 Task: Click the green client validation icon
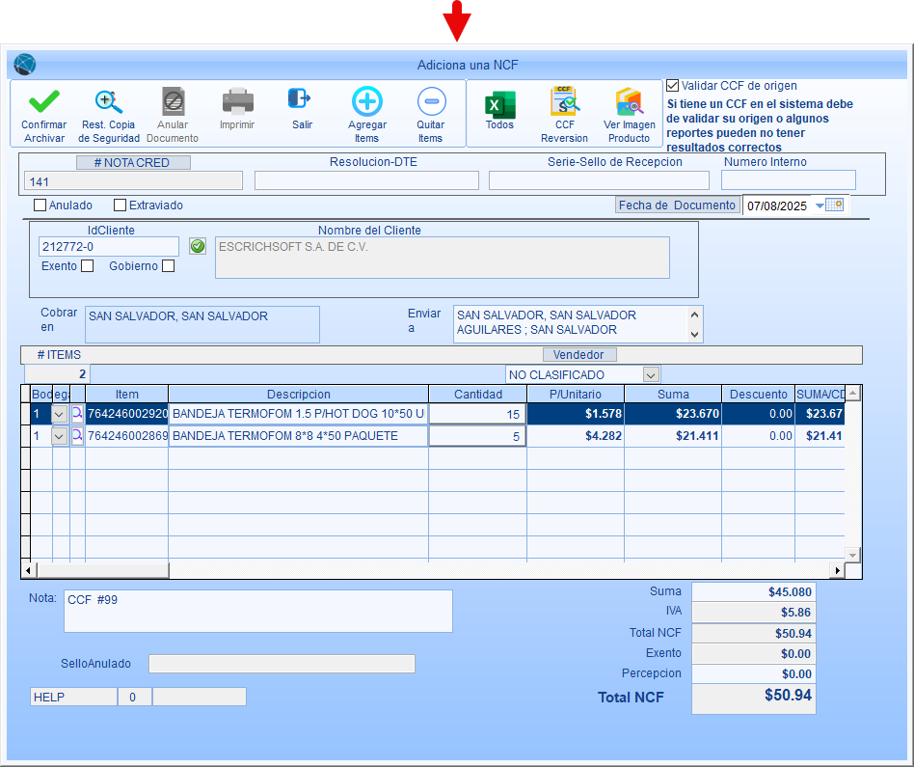pos(198,246)
